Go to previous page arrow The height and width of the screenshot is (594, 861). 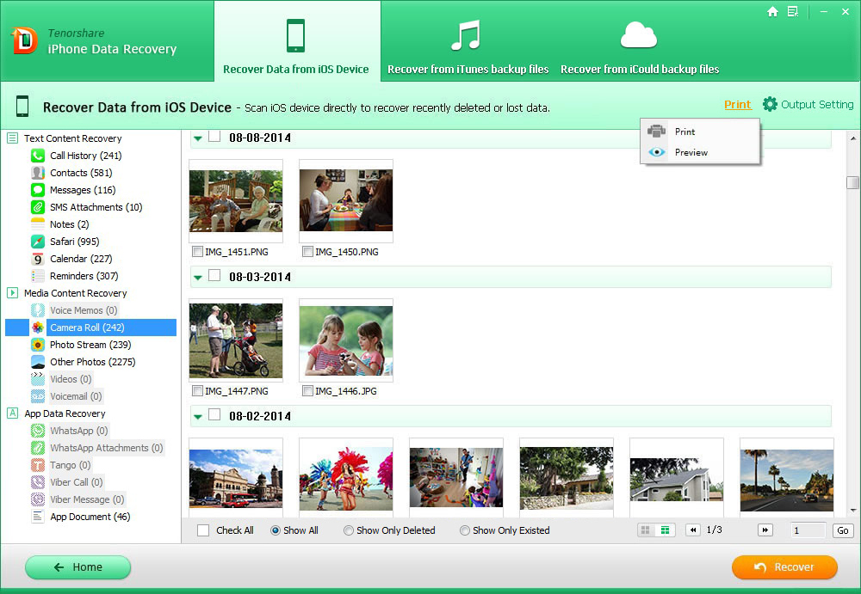click(x=693, y=530)
